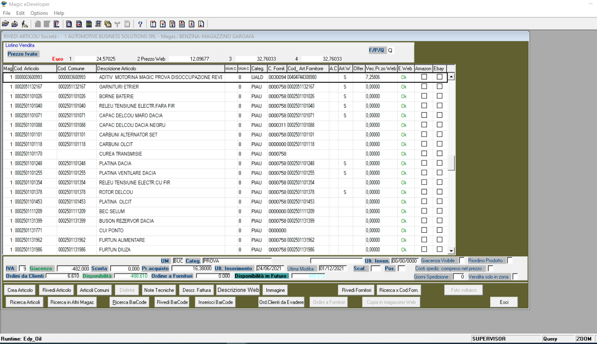Click the locate next magnifier with arrow

point(79,24)
